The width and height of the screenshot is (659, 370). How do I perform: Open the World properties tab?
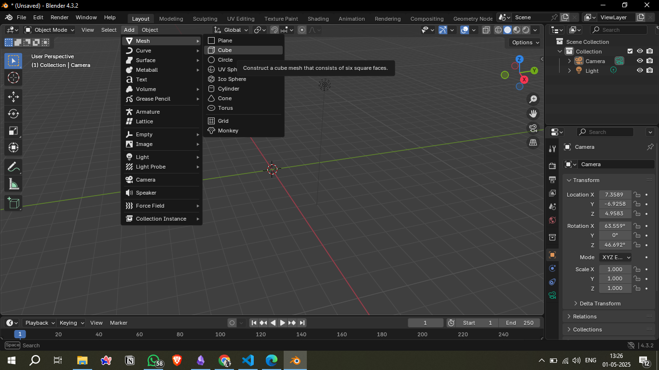point(552,220)
